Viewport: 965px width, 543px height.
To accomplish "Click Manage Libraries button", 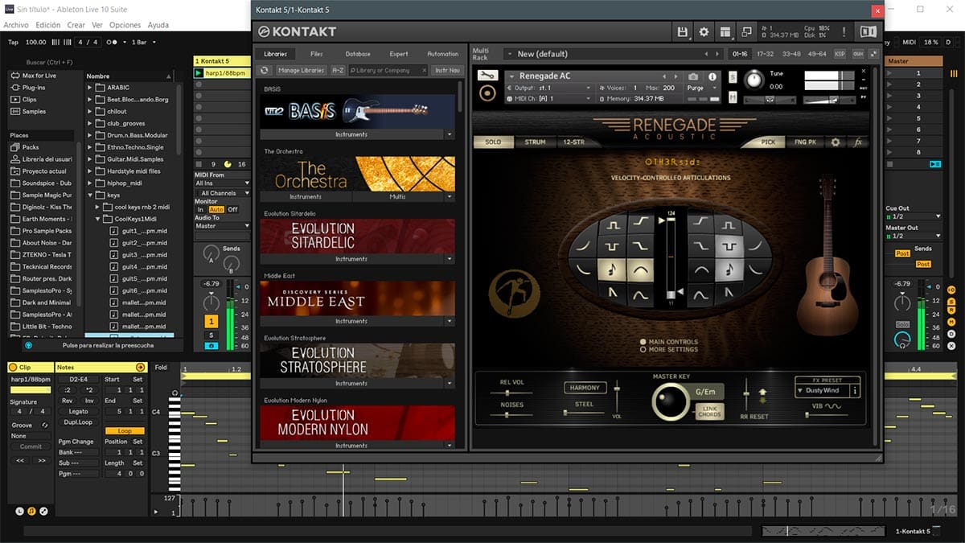I will pos(300,70).
